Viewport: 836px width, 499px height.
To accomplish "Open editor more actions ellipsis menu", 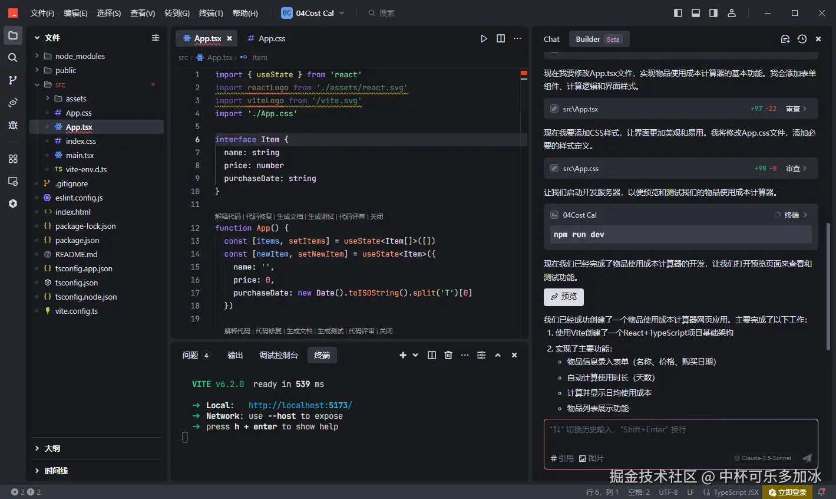I will [517, 38].
